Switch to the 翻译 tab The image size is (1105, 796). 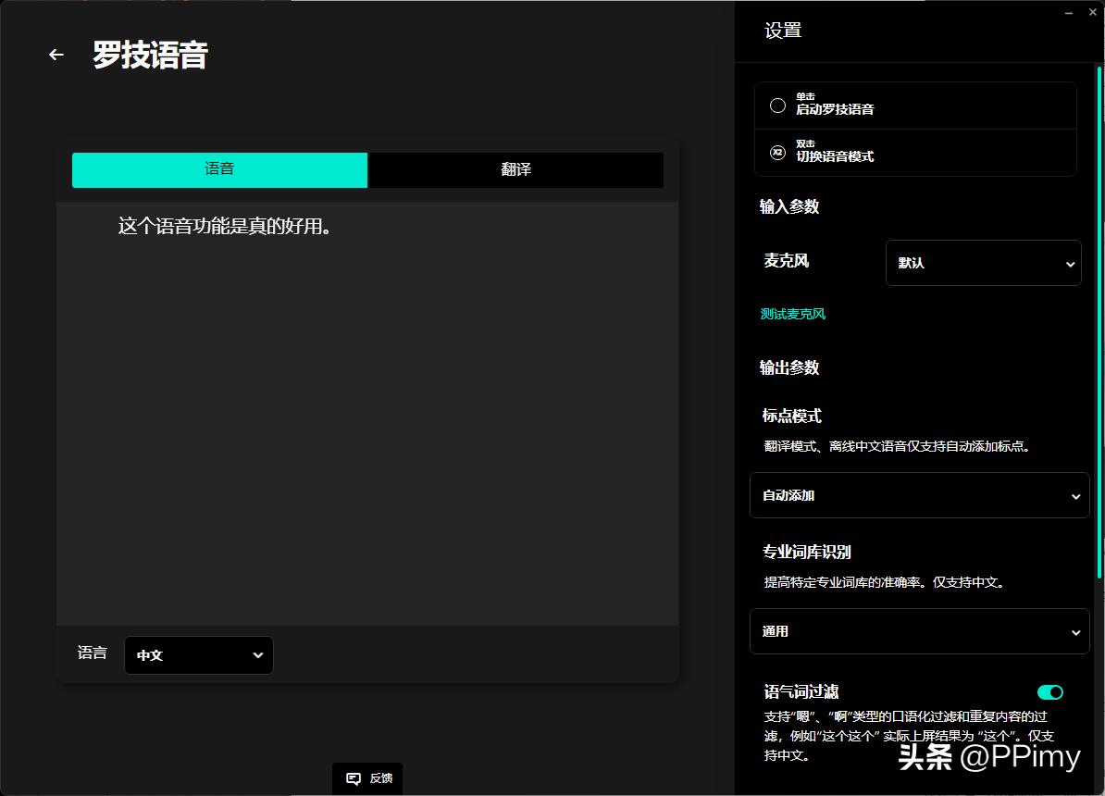(x=515, y=170)
